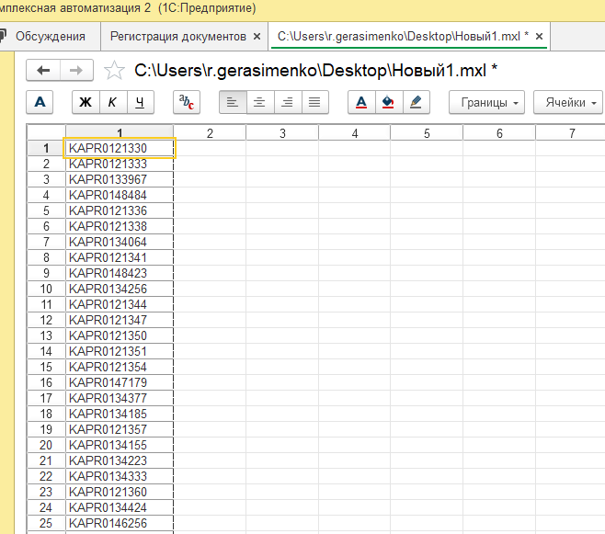This screenshot has height=534, width=605.
Task: Select row header 25
Action: 46,523
